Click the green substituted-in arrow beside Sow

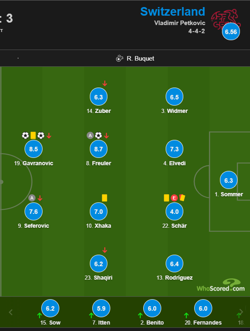pos(40,315)
